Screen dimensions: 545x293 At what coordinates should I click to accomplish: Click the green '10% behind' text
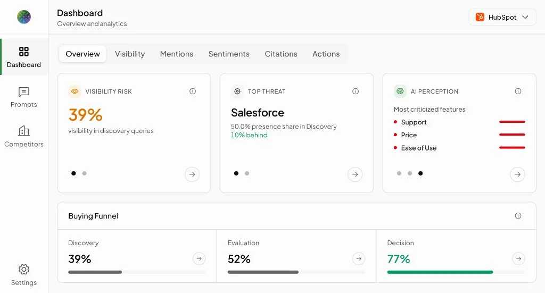coord(249,135)
